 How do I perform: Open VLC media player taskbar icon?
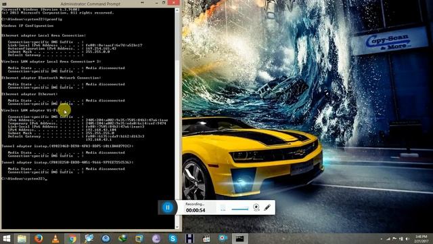pos(55,239)
